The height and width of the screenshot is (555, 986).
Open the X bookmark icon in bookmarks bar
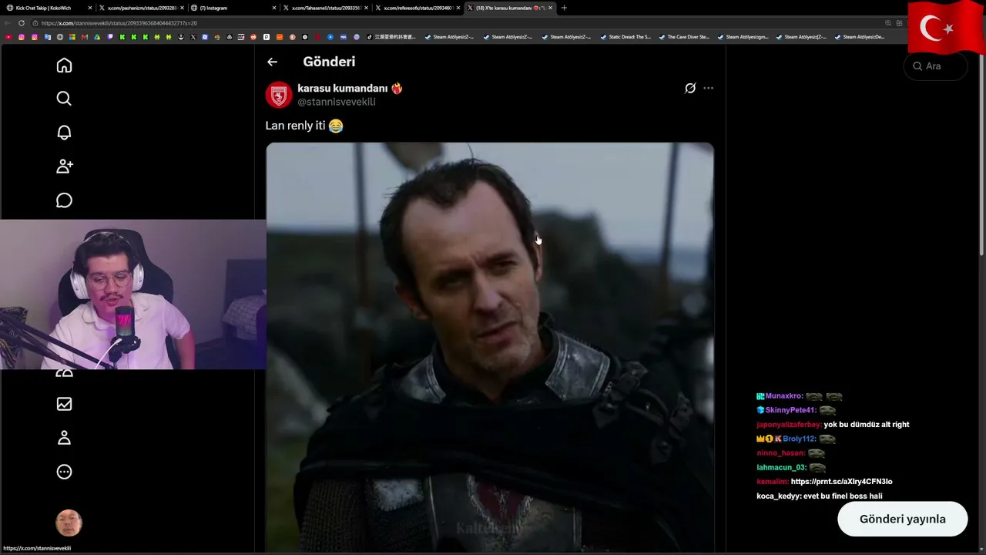[x=192, y=37]
